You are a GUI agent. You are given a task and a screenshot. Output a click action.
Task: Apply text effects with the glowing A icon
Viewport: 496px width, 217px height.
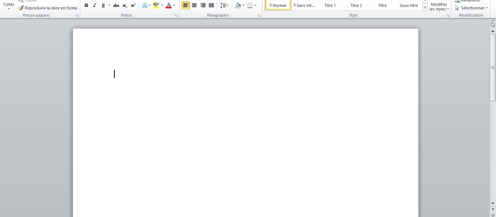[x=145, y=5]
